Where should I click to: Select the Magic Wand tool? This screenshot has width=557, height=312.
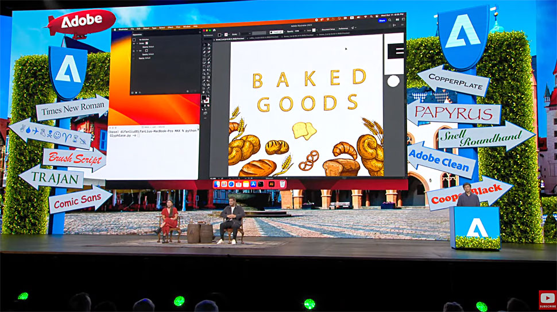point(204,48)
